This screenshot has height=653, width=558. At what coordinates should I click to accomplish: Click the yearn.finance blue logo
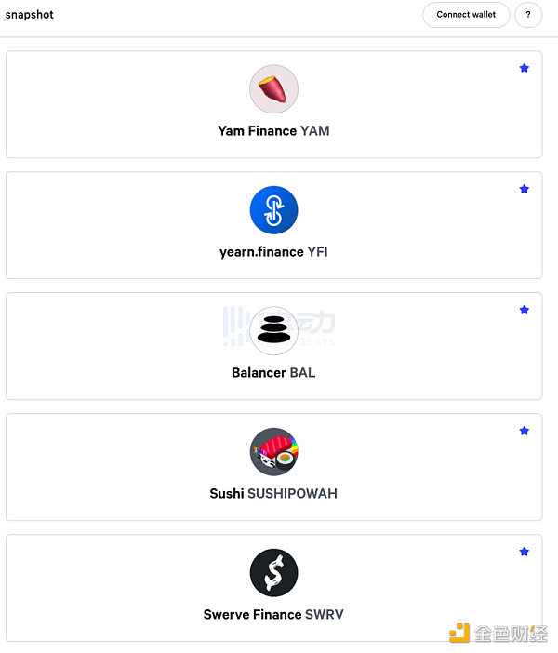click(x=273, y=210)
